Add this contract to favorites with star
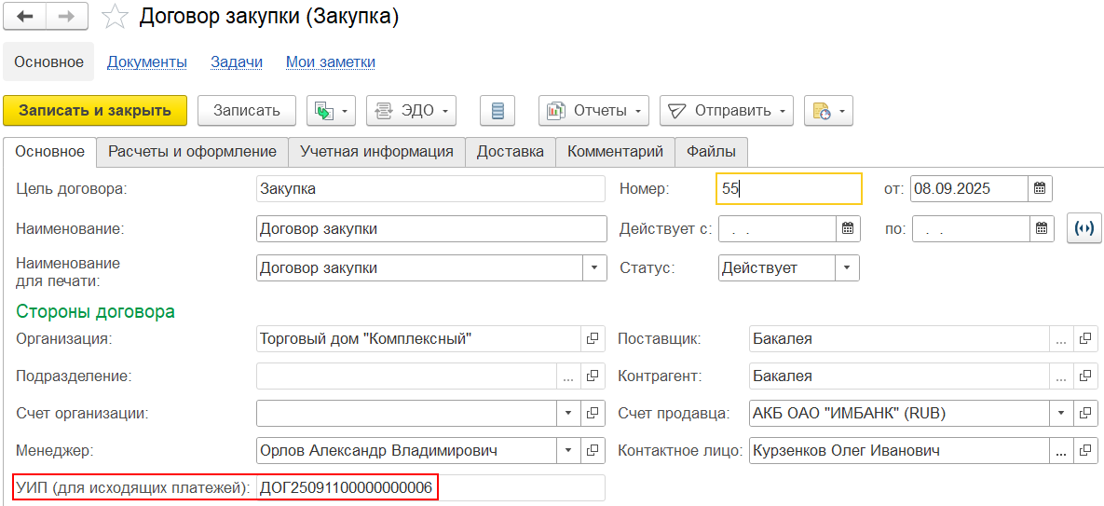The width and height of the screenshot is (1104, 506). pyautogui.click(x=115, y=17)
